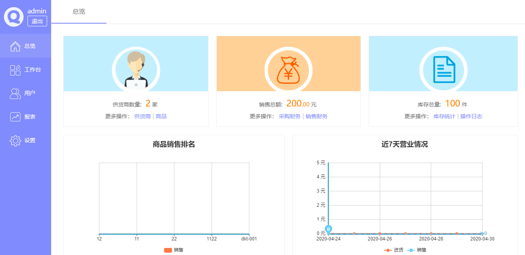The height and width of the screenshot is (255, 525).
Task: Open the 采购财务 link
Action: [289, 116]
